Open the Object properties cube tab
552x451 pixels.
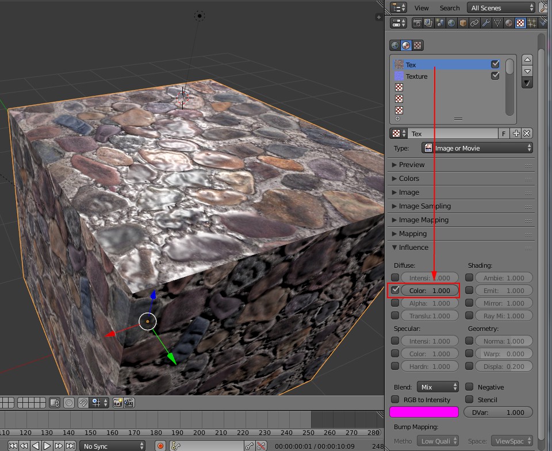point(463,24)
